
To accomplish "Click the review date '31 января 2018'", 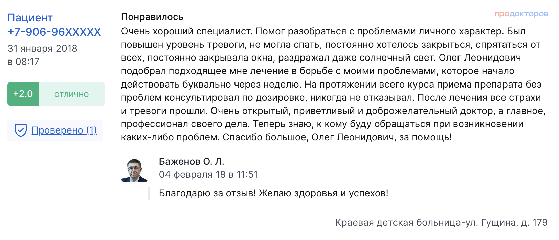I will [x=42, y=48].
